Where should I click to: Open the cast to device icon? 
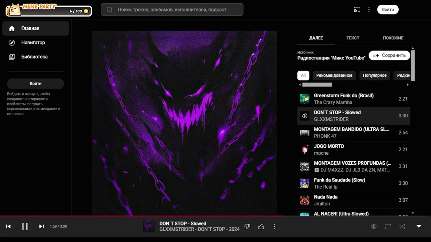[357, 9]
